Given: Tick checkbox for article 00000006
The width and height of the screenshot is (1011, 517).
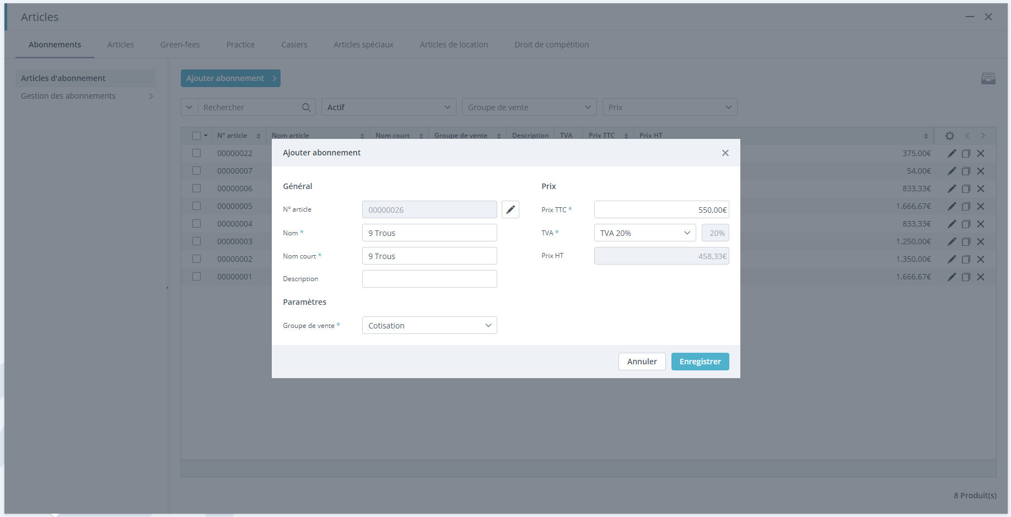Looking at the screenshot, I should 196,189.
